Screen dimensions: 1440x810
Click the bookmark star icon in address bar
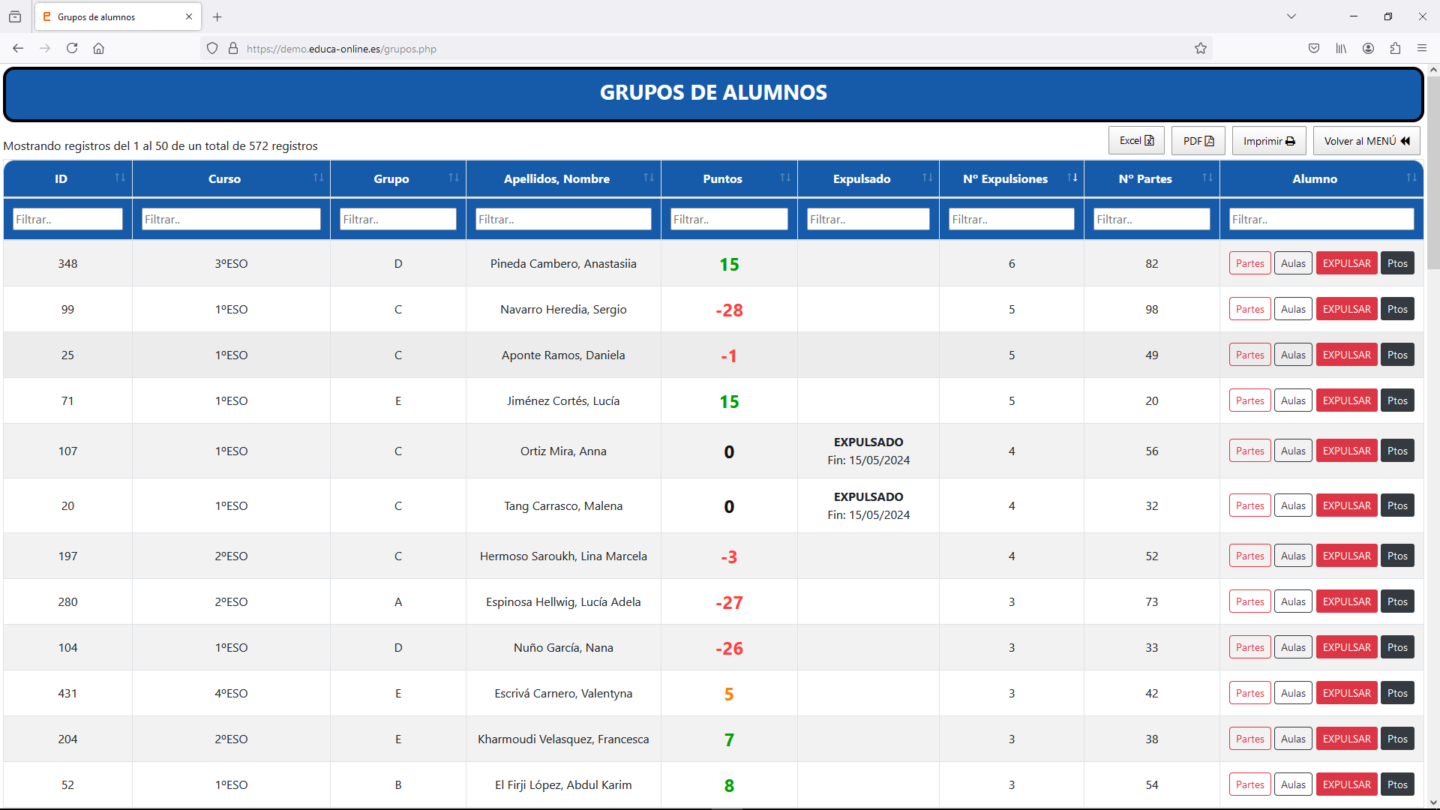(1201, 49)
